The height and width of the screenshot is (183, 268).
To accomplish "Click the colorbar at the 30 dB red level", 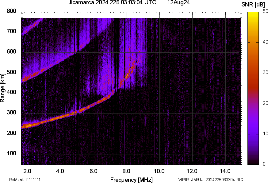I will tap(253, 73).
